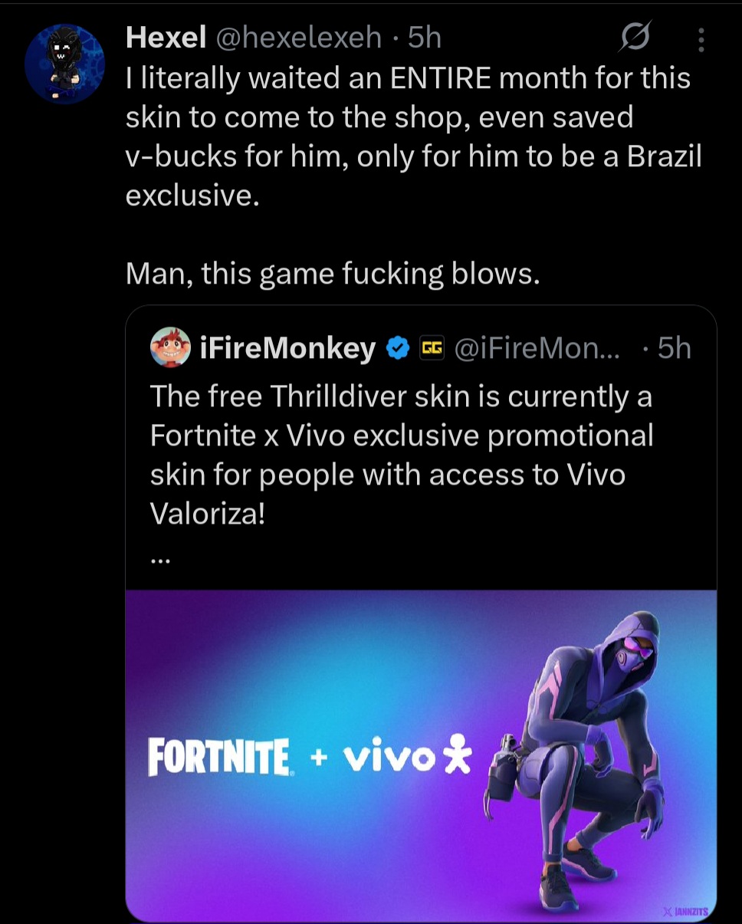Open the three-dot more options menu
742x924 pixels.
[x=701, y=39]
